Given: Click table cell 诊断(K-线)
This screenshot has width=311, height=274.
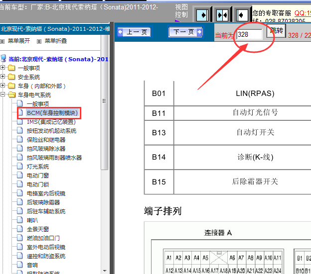Looking at the screenshot, I should 255,157.
